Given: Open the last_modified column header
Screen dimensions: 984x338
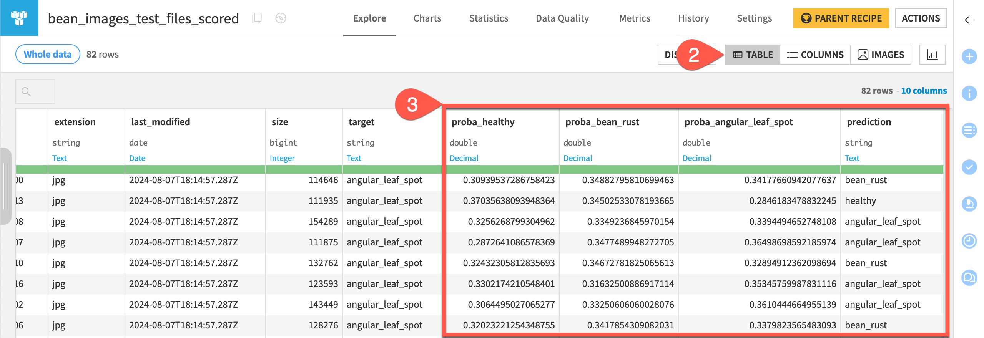Looking at the screenshot, I should (x=161, y=122).
